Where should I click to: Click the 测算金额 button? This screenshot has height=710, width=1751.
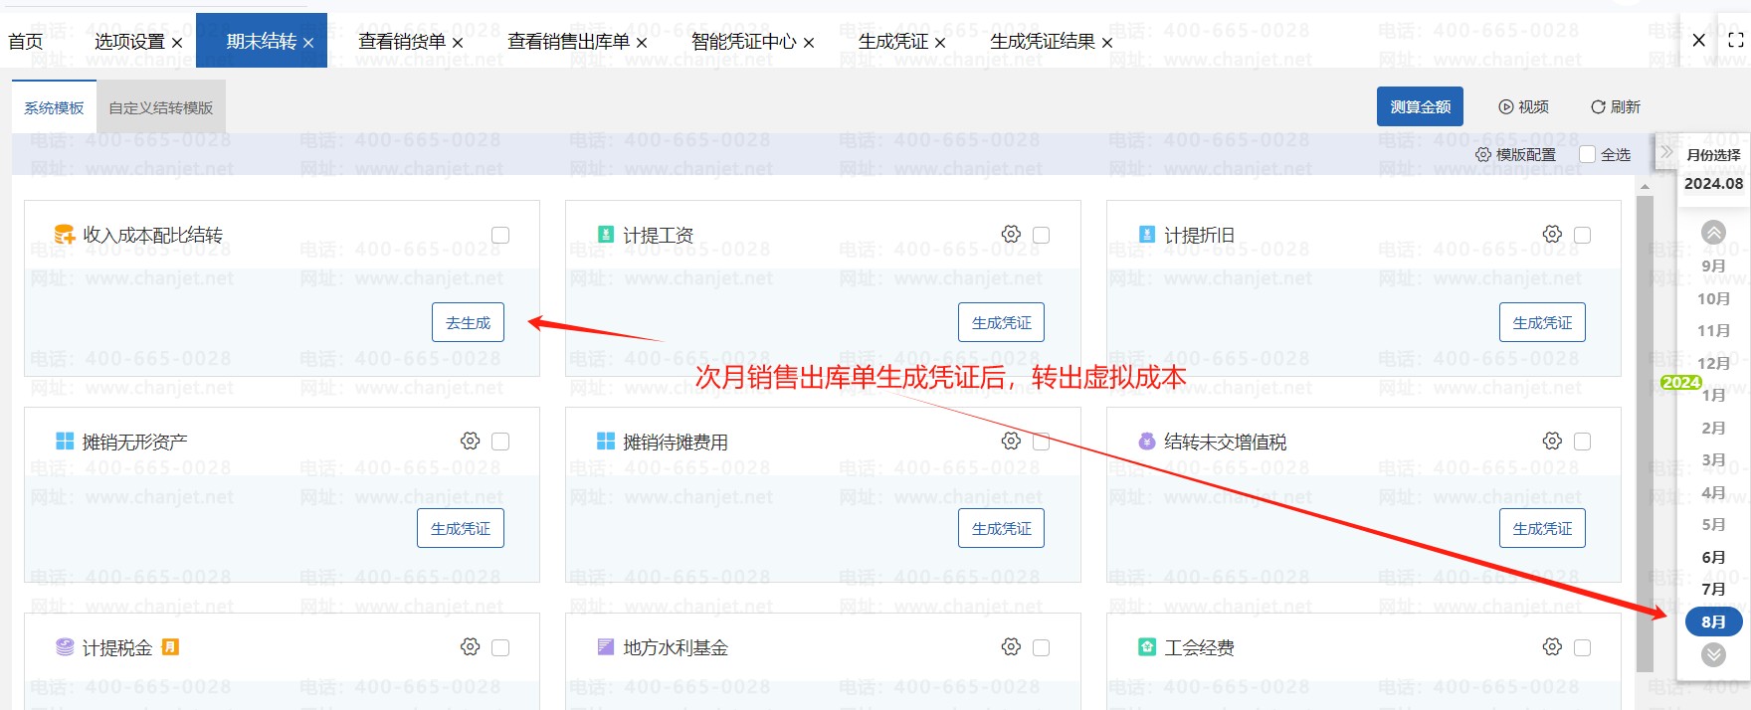[x=1420, y=106]
